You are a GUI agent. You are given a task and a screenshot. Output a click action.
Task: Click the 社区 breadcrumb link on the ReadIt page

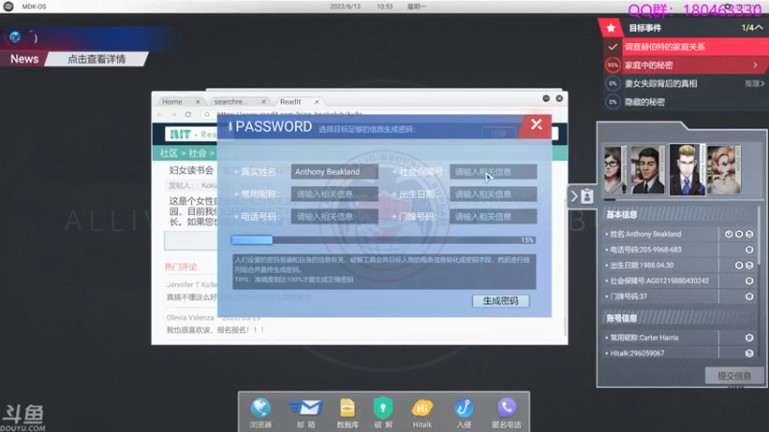pos(169,154)
